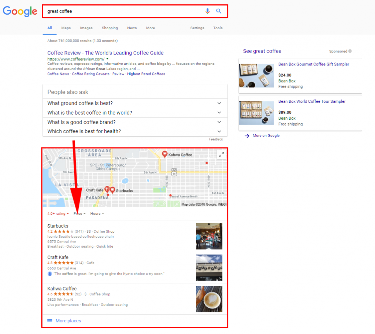Open the Hours filter dropdown
Image resolution: width=375 pixels, height=334 pixels.
[x=97, y=213]
